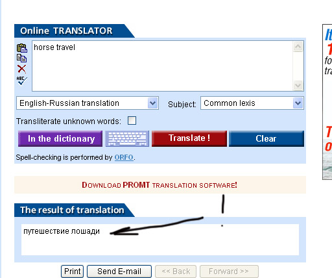Viewport: 332px width, 278px height.
Task: Click the copy text icon
Action: [21, 58]
